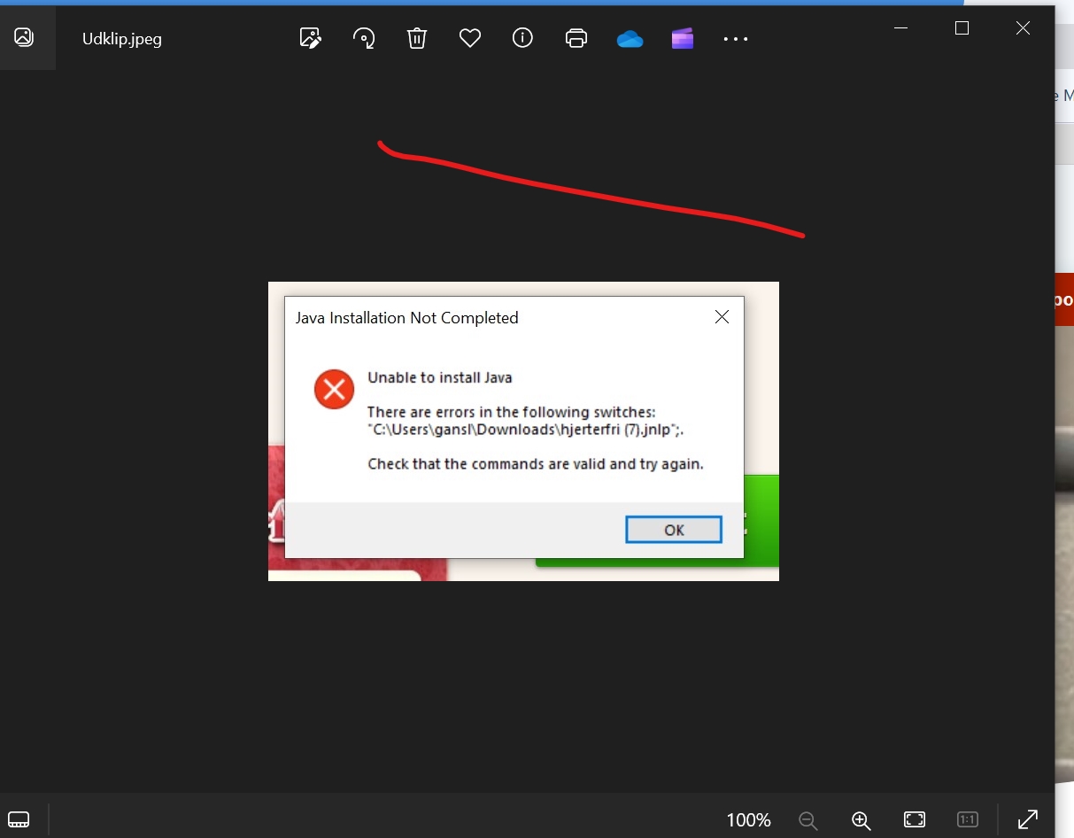1074x838 pixels.
Task: Delete the photo using the trash icon
Action: (417, 38)
